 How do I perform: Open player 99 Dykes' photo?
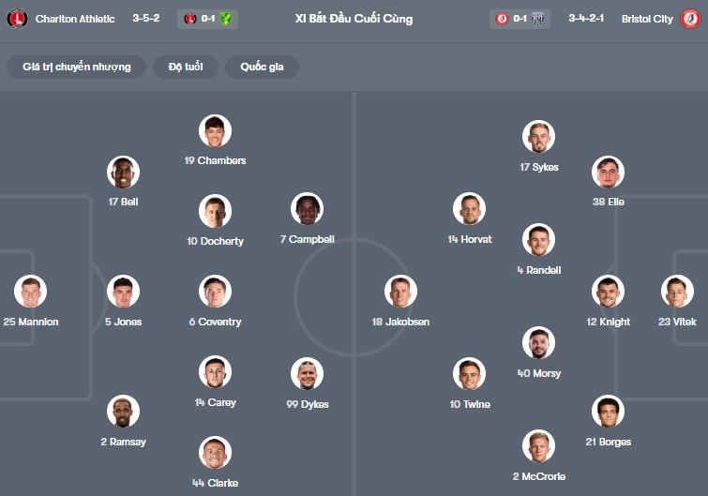(x=308, y=374)
